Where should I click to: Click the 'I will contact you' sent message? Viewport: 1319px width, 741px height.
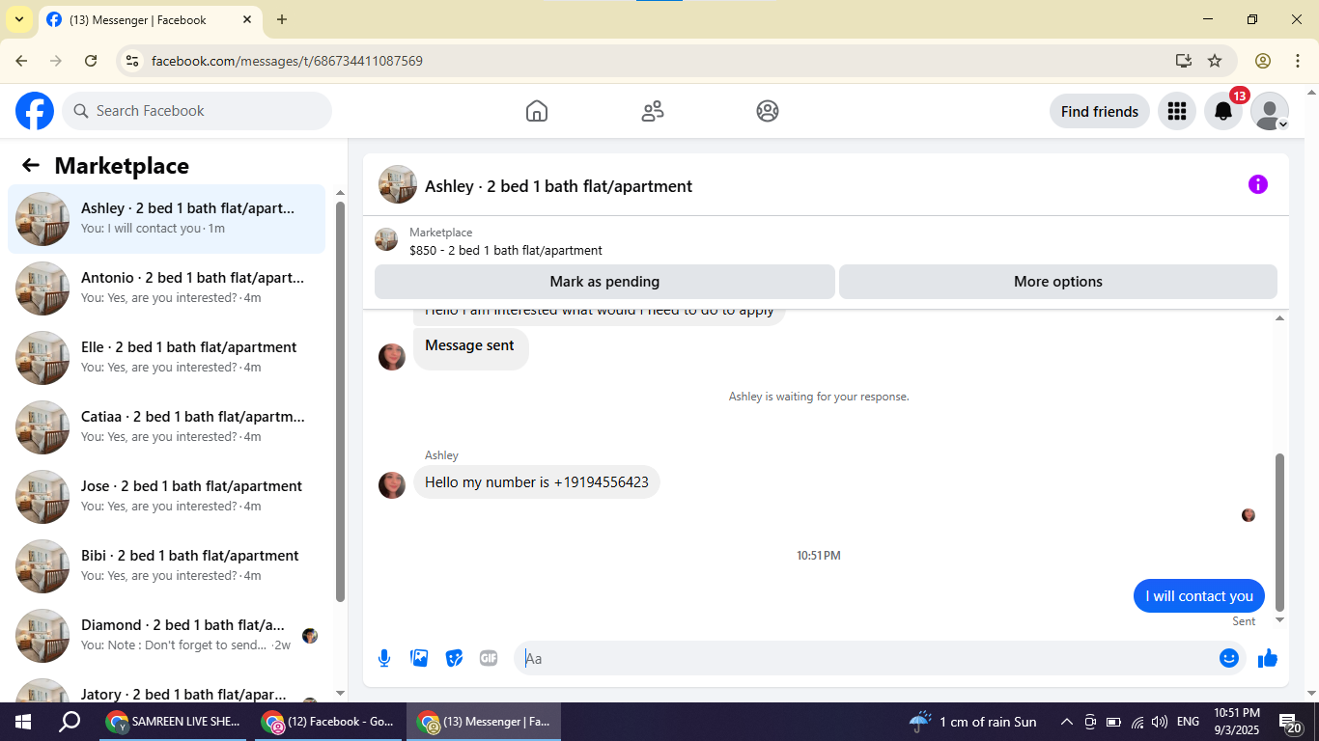pyautogui.click(x=1199, y=596)
